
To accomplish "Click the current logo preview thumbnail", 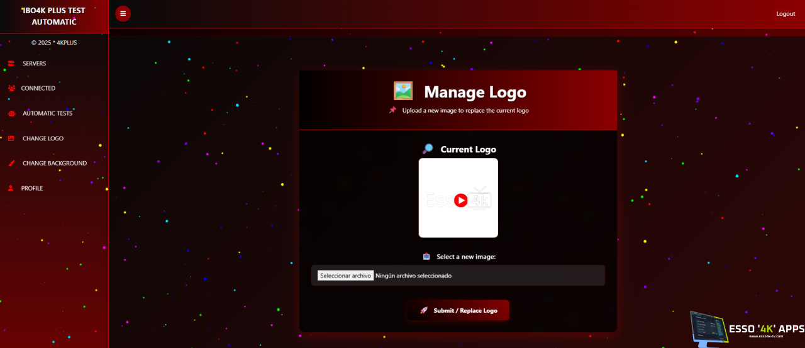I will point(458,198).
